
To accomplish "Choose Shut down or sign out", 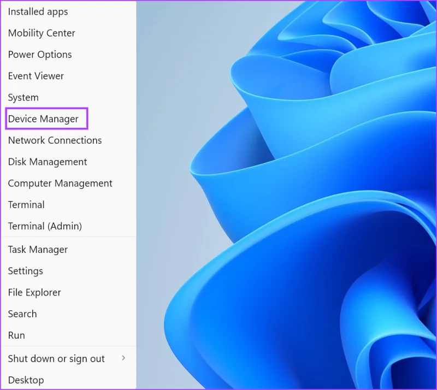I will pyautogui.click(x=56, y=358).
